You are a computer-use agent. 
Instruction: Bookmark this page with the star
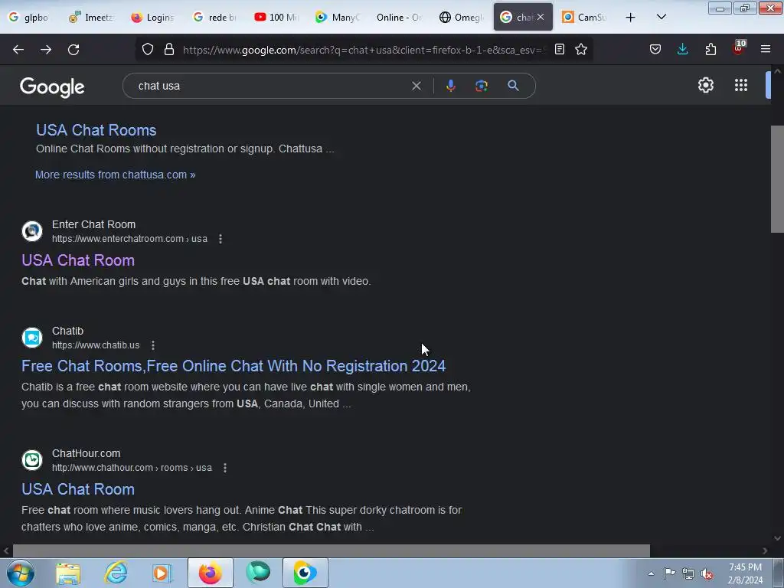pos(581,49)
